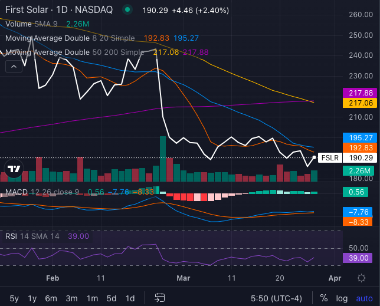
Task: Select the 6m time range
Action: (x=51, y=298)
